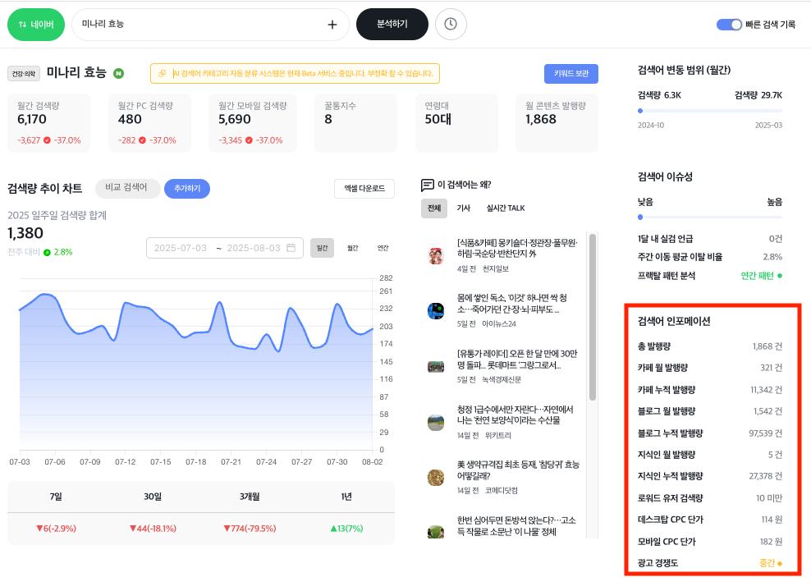Image resolution: width=811 pixels, height=582 pixels.
Task: Click the 검색어 이슈성 slider handle
Action: click(x=640, y=218)
